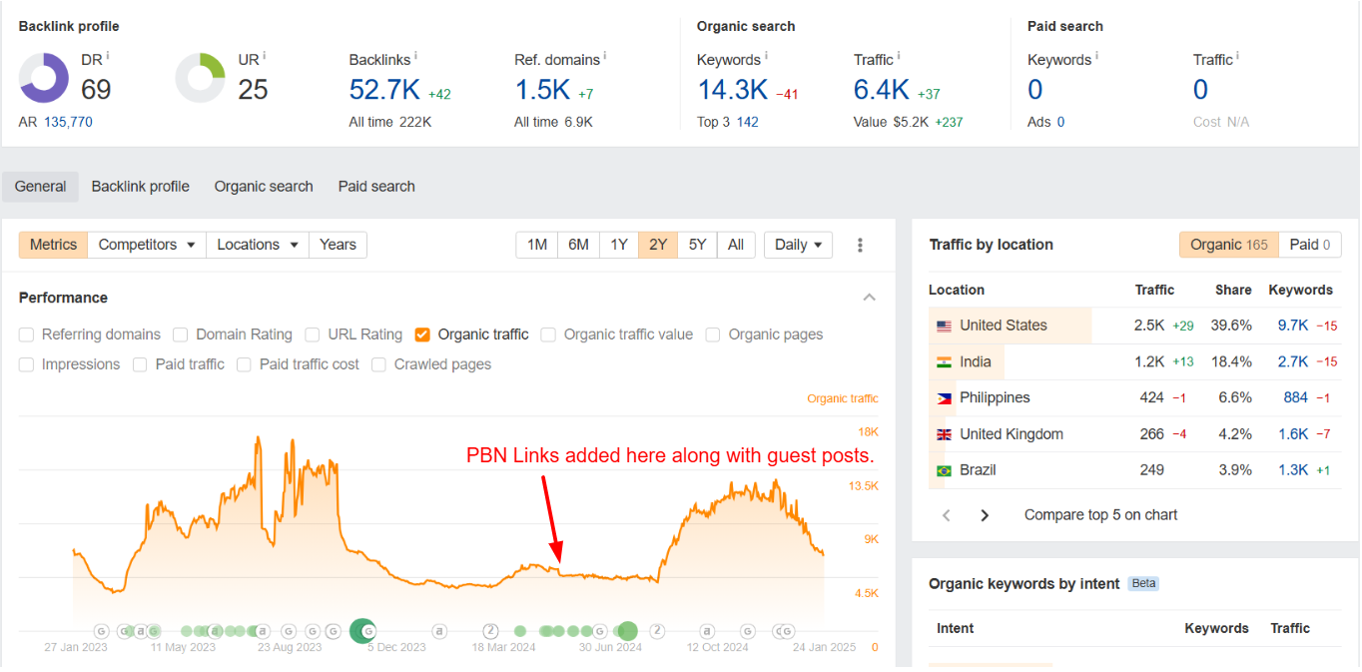The height and width of the screenshot is (672, 1362).
Task: Click the large green marker near 5 Dec 2023
Action: (360, 630)
